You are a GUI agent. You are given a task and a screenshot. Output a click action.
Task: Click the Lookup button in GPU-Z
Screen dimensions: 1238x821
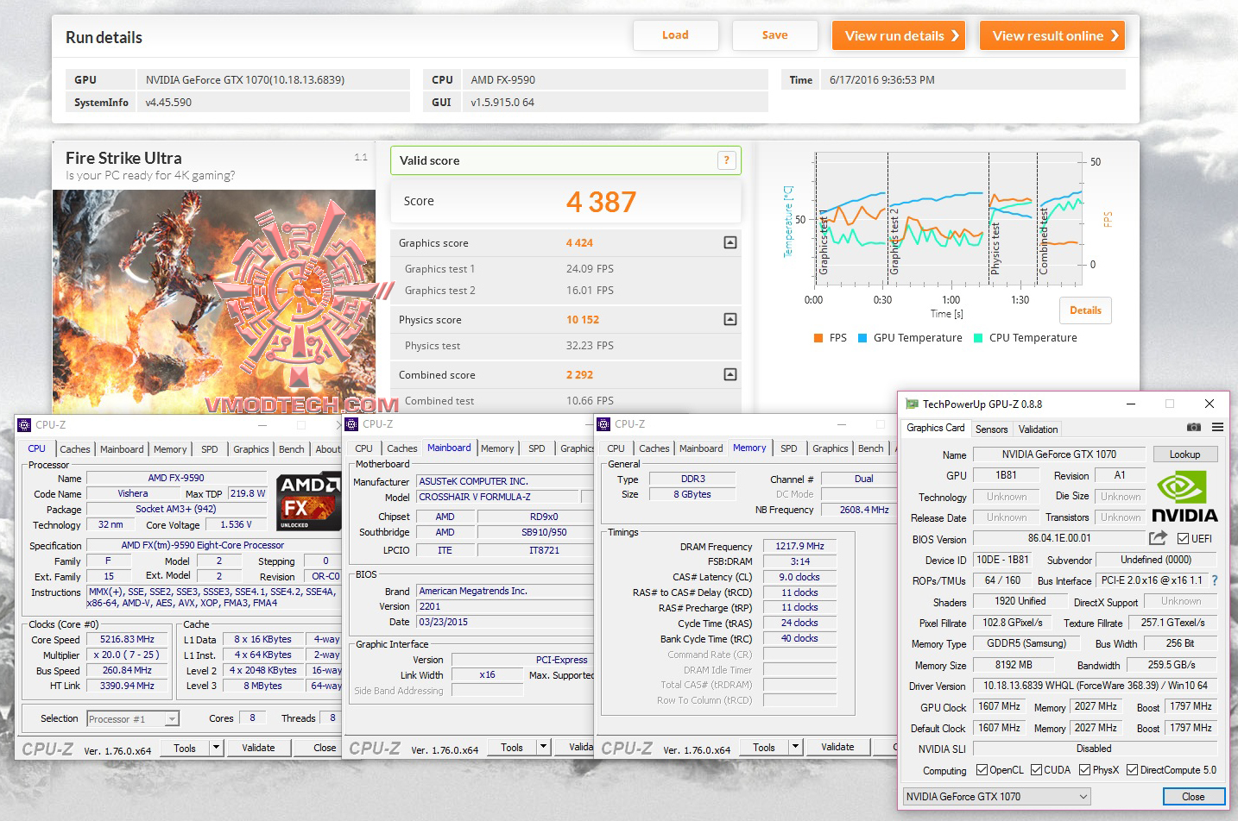pyautogui.click(x=1184, y=454)
